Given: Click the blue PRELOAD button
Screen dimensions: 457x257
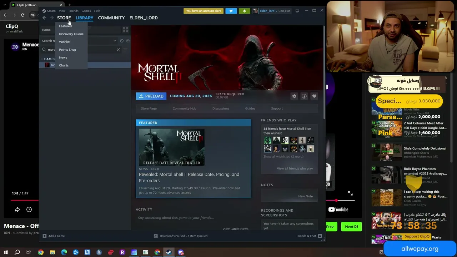Looking at the screenshot, I should 151,96.
